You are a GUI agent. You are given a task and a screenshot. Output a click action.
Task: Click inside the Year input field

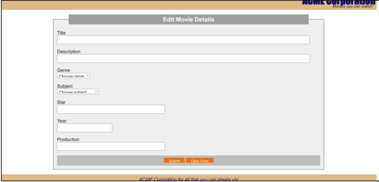(84, 128)
